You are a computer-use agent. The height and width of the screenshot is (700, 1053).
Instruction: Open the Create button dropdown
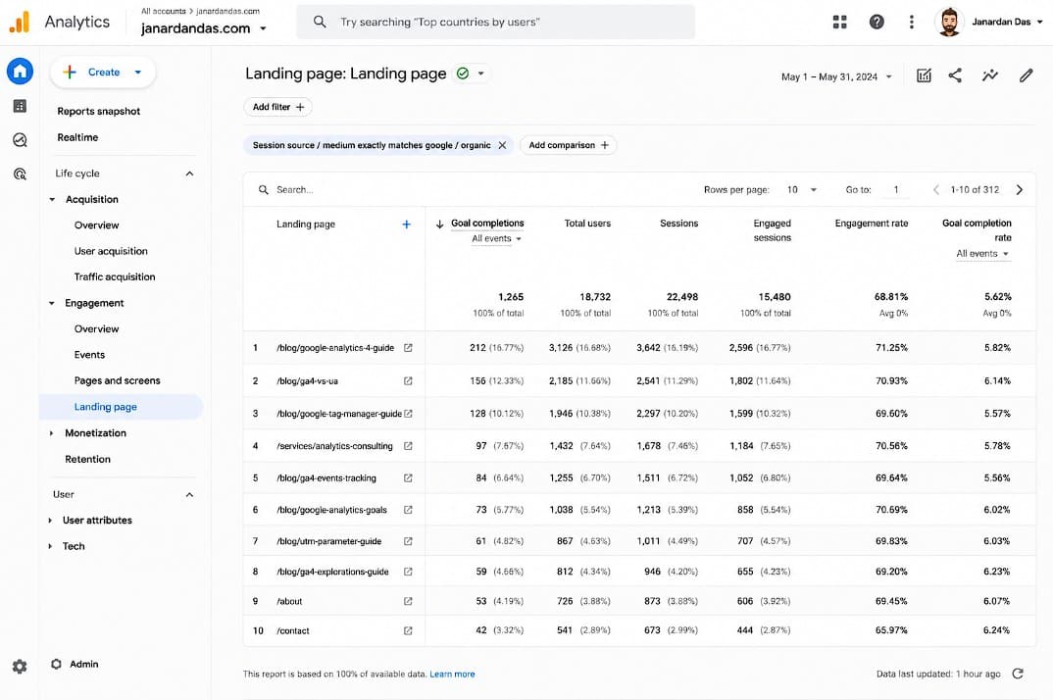coord(137,72)
